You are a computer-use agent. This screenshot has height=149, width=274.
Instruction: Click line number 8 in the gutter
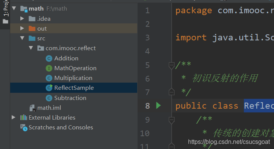coord(147,106)
